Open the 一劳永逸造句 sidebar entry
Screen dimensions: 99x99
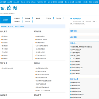[x=76, y=73]
